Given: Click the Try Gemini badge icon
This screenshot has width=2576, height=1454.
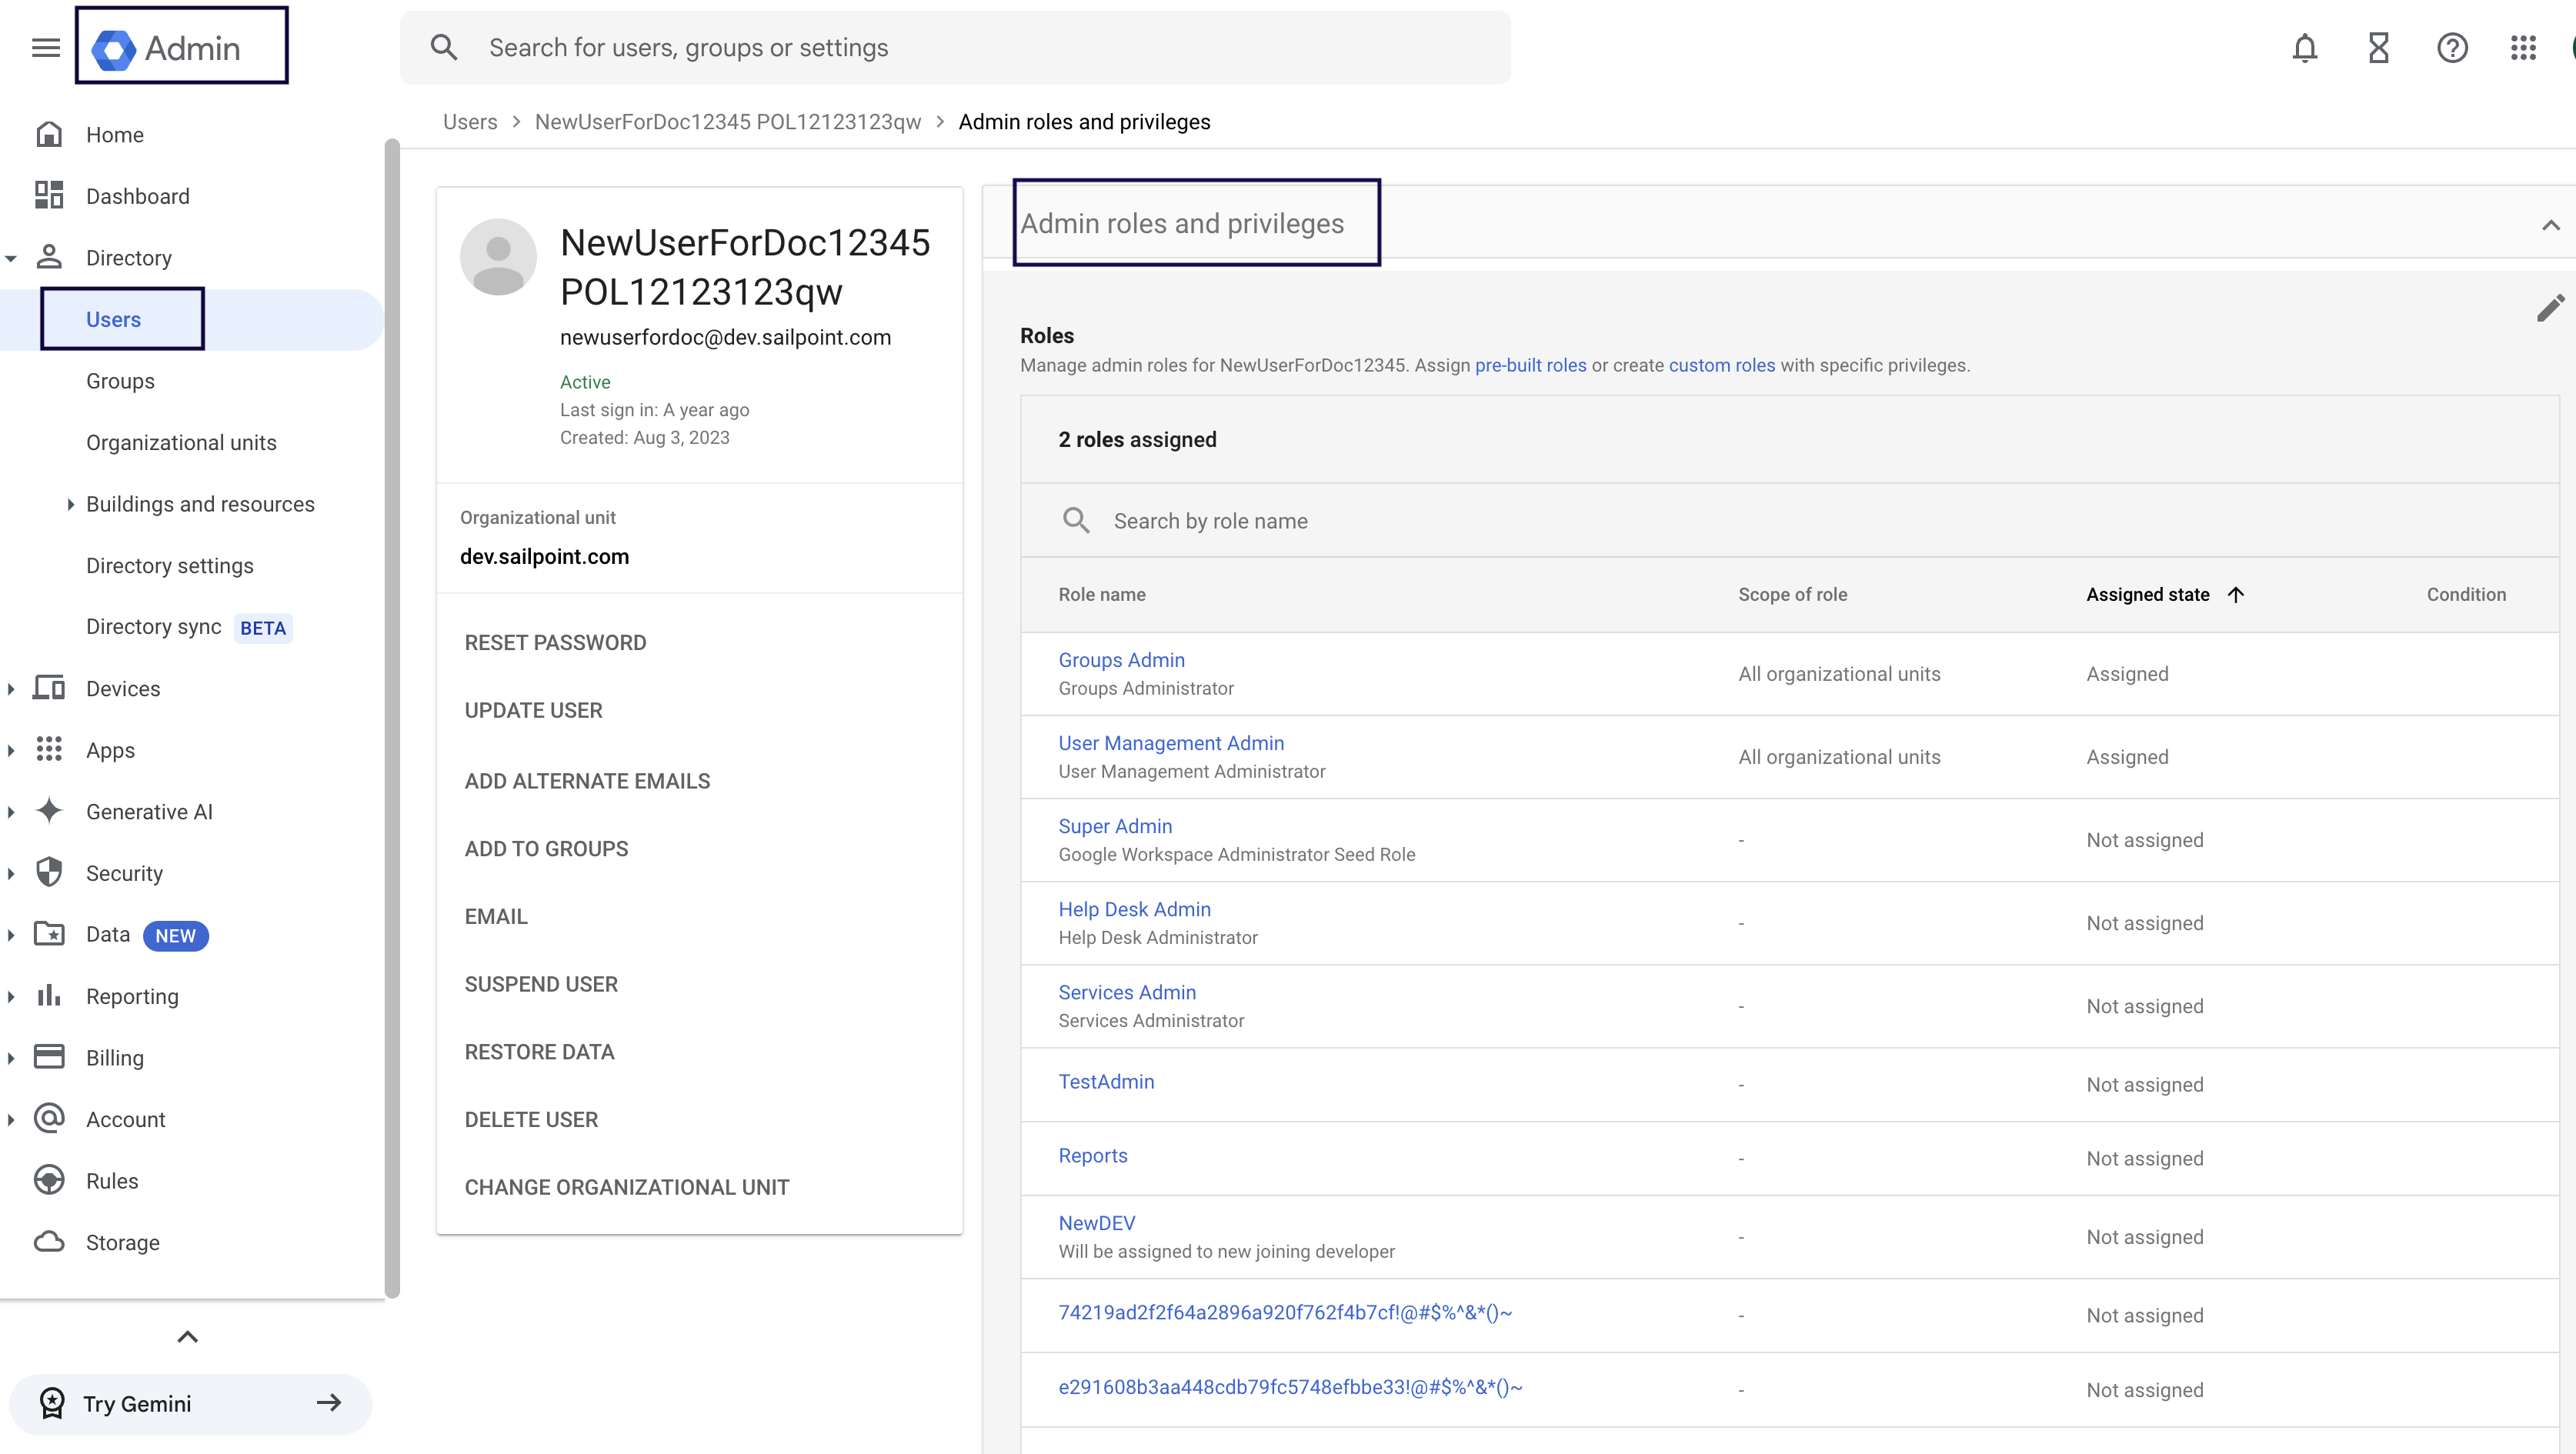Looking at the screenshot, I should tap(52, 1403).
